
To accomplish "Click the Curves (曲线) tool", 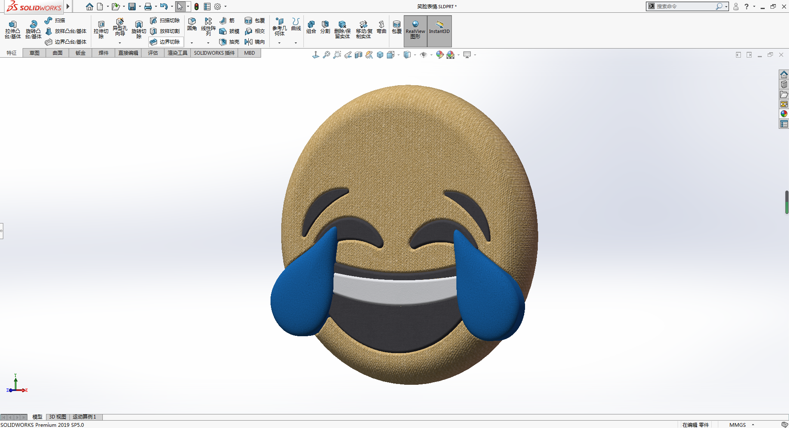I will (296, 25).
